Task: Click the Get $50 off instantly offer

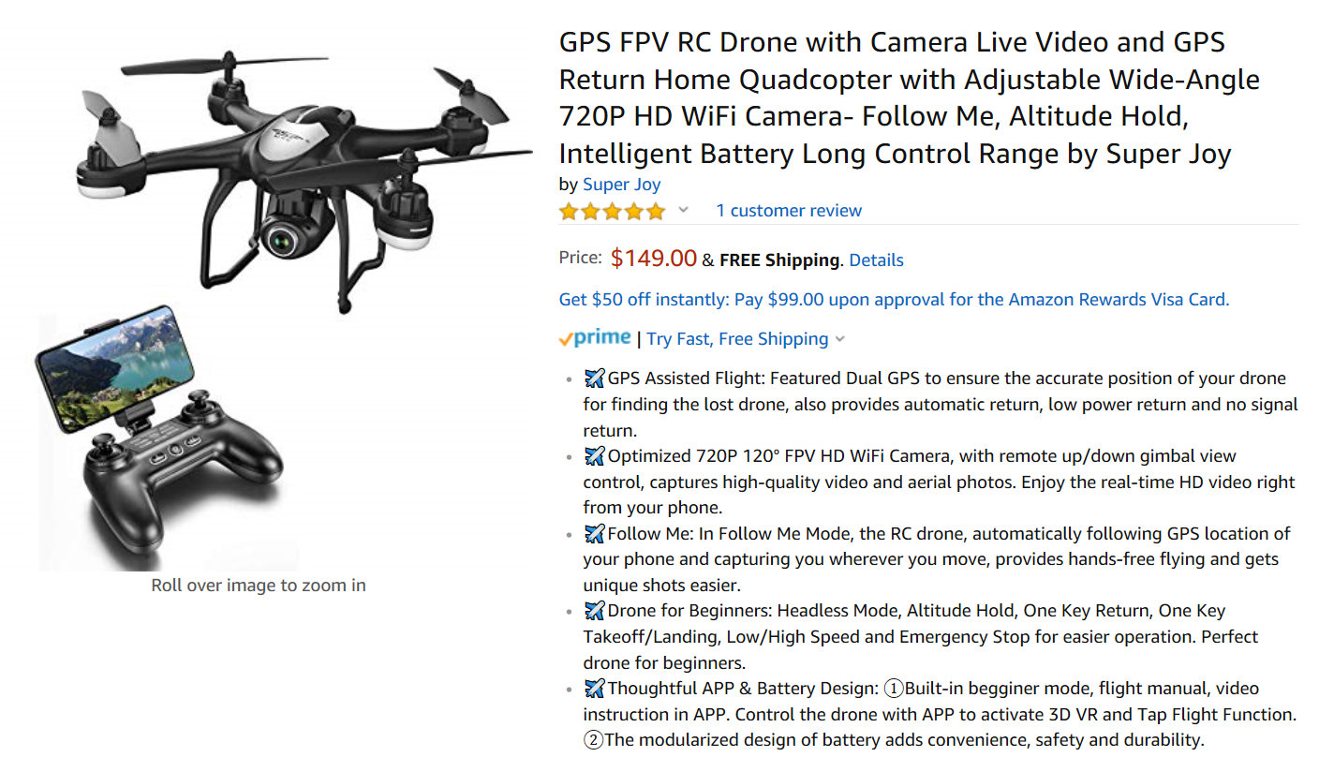Action: (x=894, y=300)
